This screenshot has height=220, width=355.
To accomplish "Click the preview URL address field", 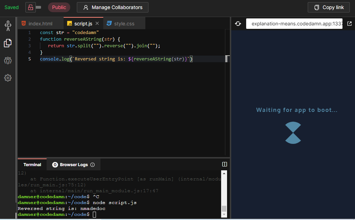I will click(294, 24).
